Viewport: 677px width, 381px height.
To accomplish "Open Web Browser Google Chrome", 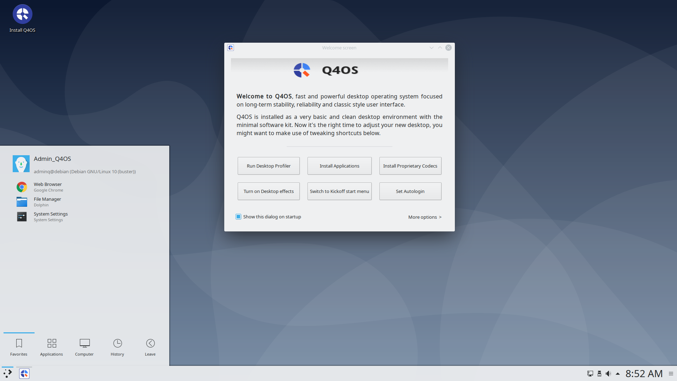I will click(48, 187).
